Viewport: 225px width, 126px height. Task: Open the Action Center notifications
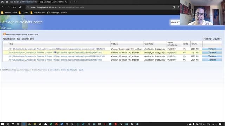(220, 124)
